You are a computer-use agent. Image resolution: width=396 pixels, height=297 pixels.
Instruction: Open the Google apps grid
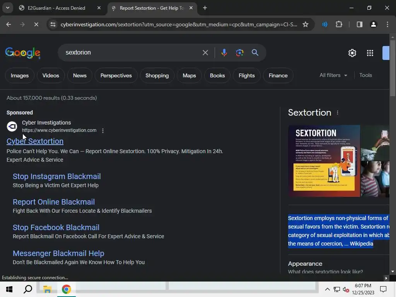click(x=370, y=53)
